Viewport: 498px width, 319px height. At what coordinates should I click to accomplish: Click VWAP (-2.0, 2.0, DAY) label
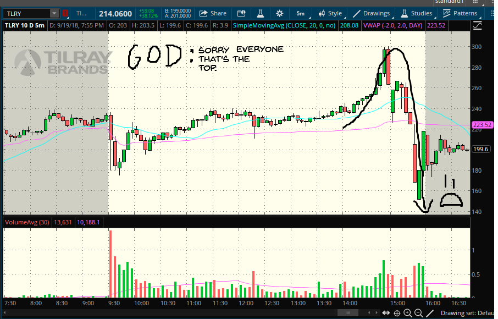(393, 25)
